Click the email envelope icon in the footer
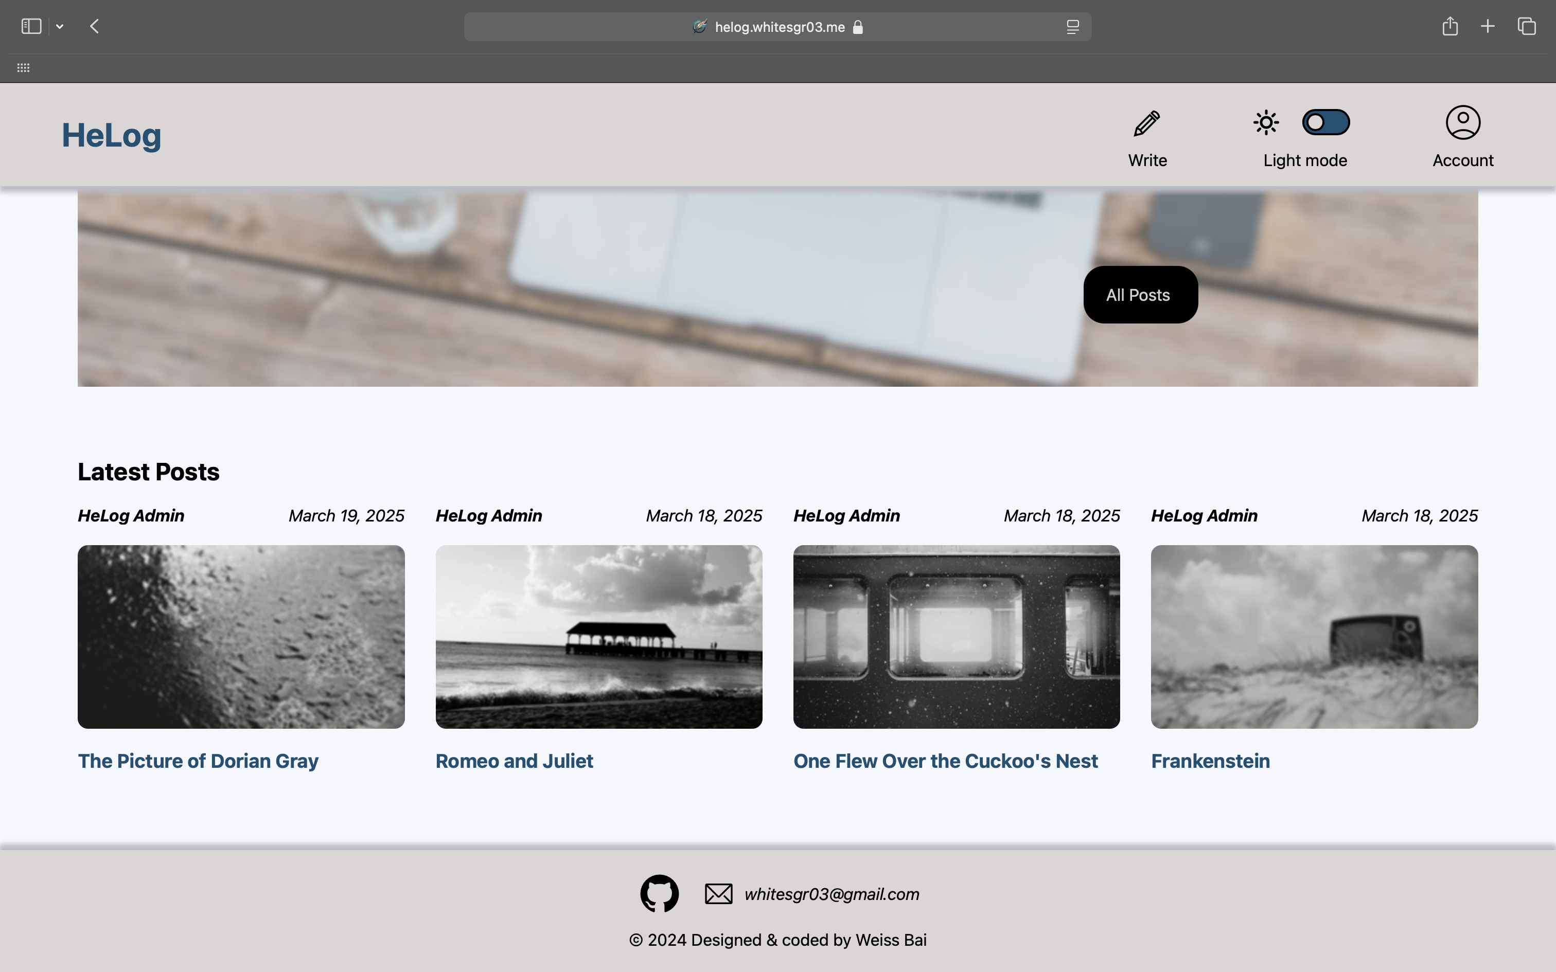Screen dimensions: 1556x972 (x=718, y=894)
